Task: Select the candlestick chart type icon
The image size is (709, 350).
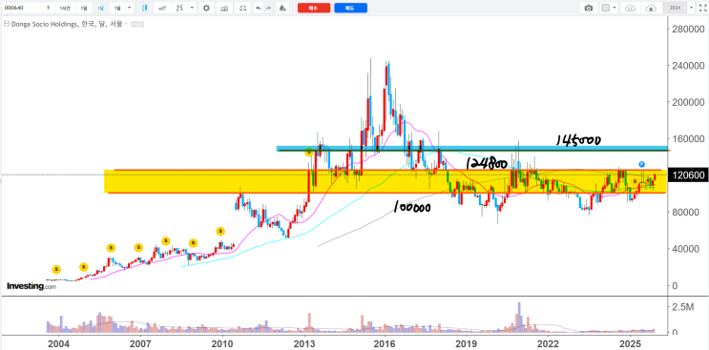Action: coord(145,8)
